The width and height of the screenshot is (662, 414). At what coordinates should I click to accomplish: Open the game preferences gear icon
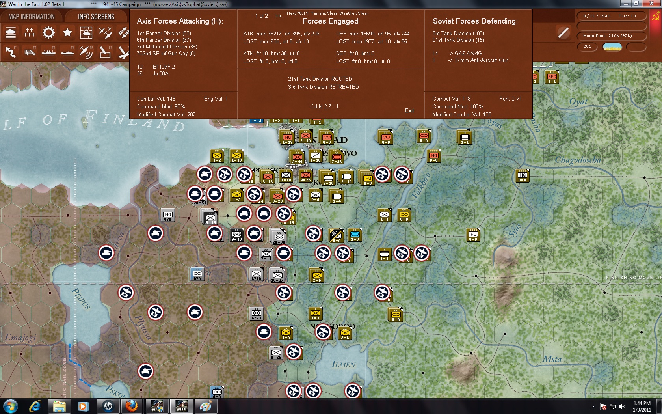tap(48, 32)
